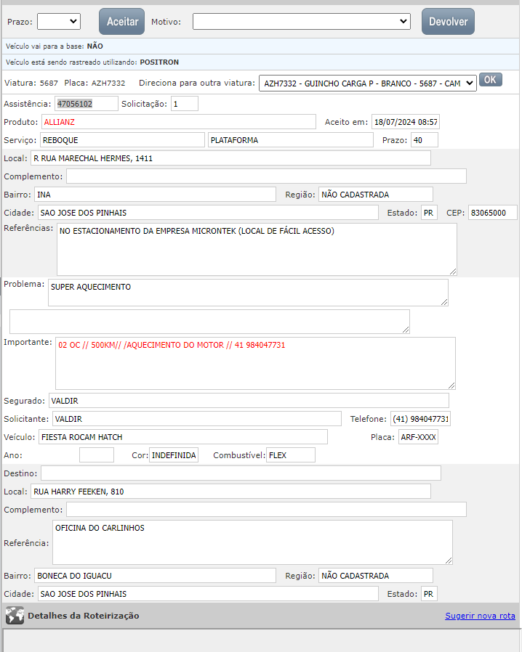Click the Referência area with OFICINA DO CARLINHOS
522x652 pixels.
pyautogui.click(x=252, y=542)
